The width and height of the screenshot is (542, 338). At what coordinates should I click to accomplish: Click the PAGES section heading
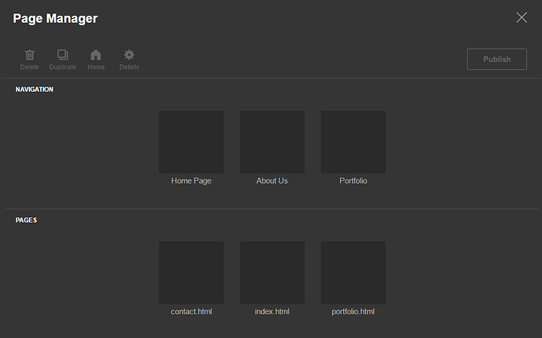26,220
